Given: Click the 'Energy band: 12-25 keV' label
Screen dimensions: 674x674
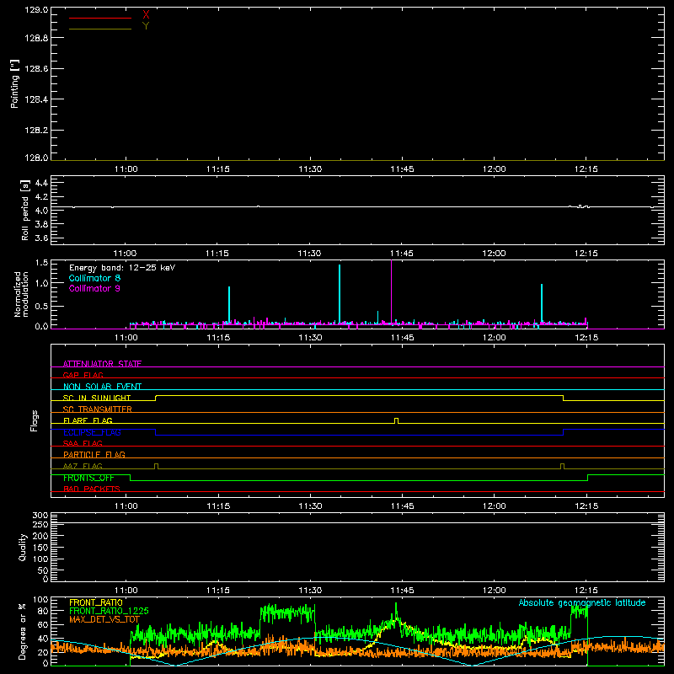Looking at the screenshot, I should (122, 268).
